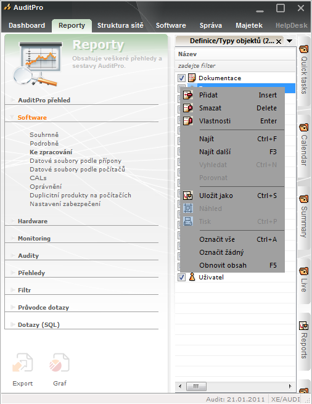Click the Uživatel person icon
The width and height of the screenshot is (312, 404).
(192, 277)
